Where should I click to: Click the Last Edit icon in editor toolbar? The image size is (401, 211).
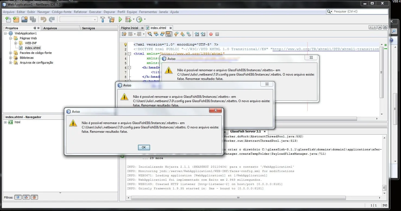point(124,34)
